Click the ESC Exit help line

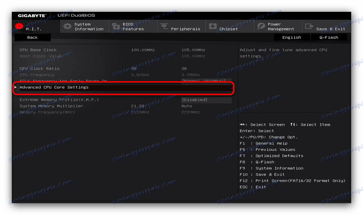(x=253, y=187)
